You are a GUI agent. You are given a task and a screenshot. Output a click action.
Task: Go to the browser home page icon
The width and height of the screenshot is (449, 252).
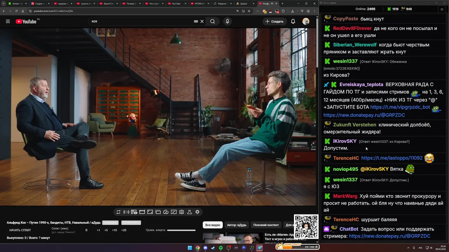23,11
